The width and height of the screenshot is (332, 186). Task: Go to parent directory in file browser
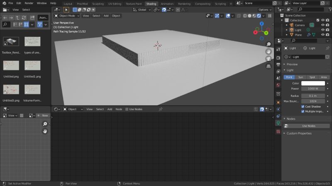click(17, 18)
